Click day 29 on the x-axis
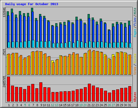 pyautogui.click(x=121, y=105)
